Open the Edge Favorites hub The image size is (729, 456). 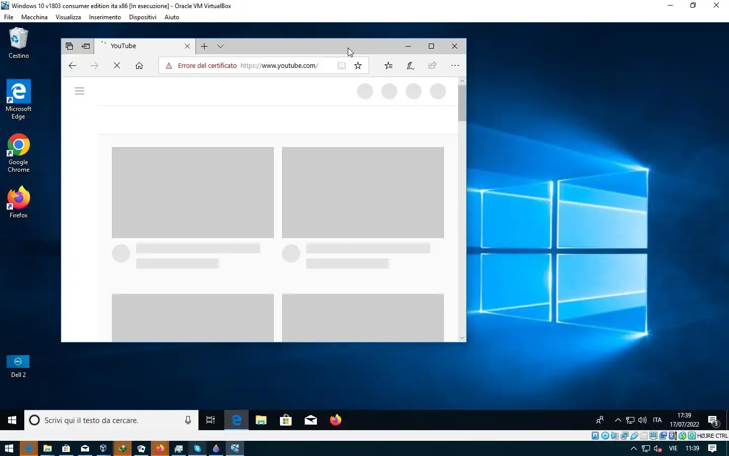tap(388, 65)
